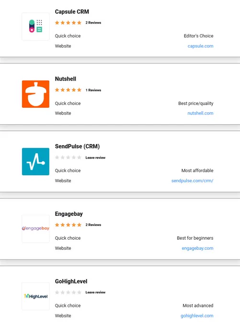Click the Nutshell product title
This screenshot has width=240, height=326.
point(66,79)
